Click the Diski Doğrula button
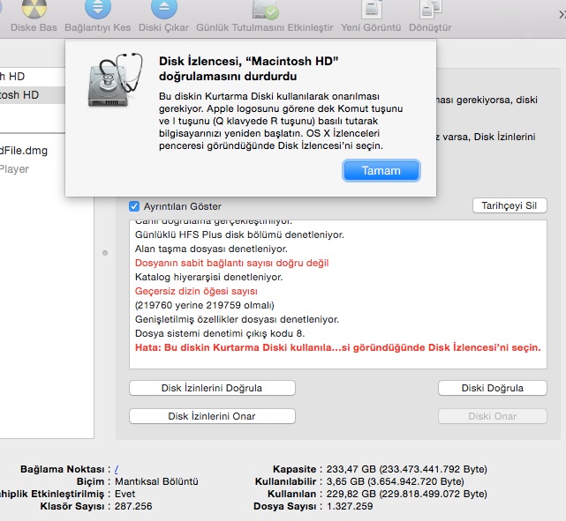Viewport: 566px width, 521px height. [x=492, y=388]
